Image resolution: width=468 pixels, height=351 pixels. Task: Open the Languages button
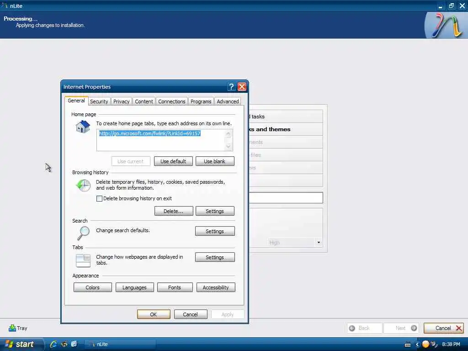click(134, 287)
